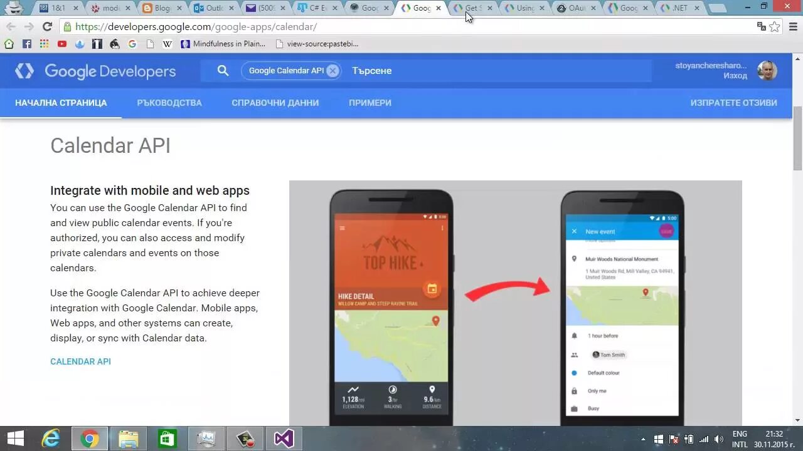Switch to the Blogger browser tab
803x451 pixels.
[162, 8]
